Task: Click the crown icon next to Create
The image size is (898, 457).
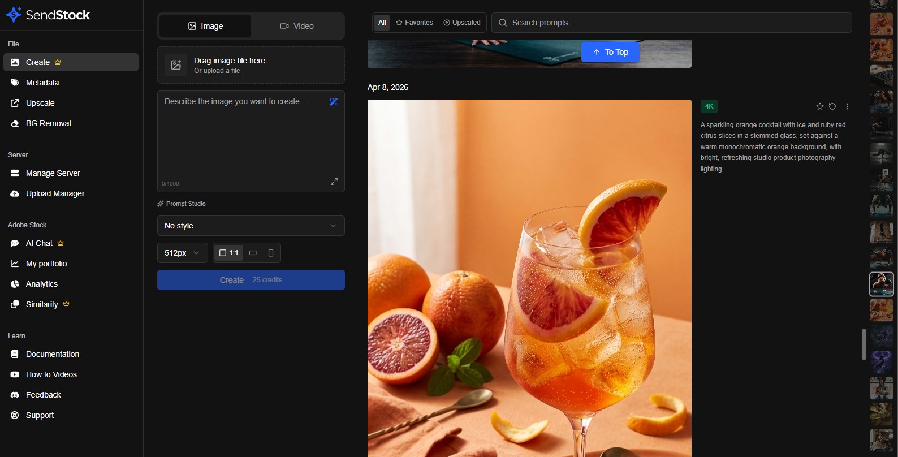Action: (58, 62)
